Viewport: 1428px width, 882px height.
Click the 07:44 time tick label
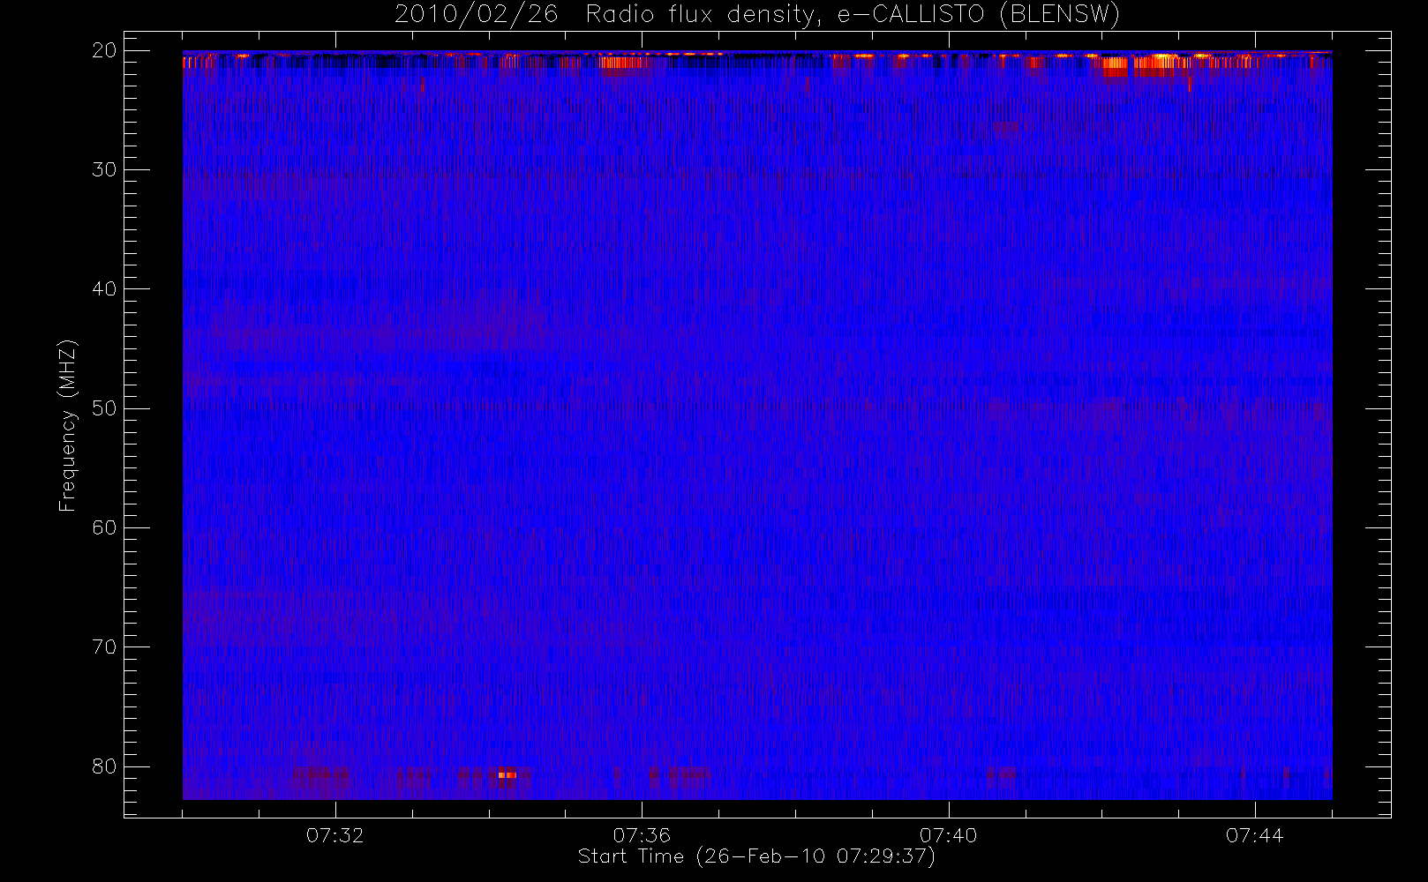coord(1254,835)
